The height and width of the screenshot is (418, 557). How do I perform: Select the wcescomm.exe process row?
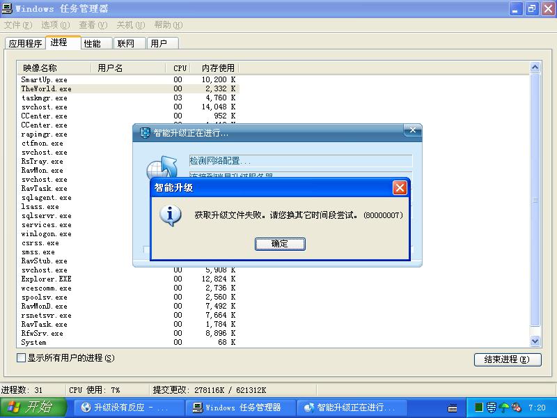128,288
